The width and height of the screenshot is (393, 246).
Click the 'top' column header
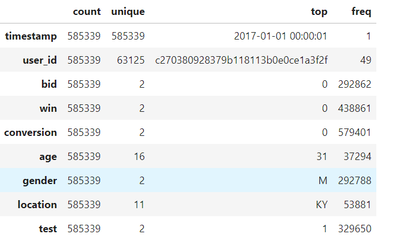coord(319,11)
